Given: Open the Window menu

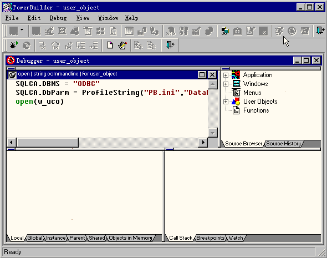Looking at the screenshot, I should click(x=108, y=18).
